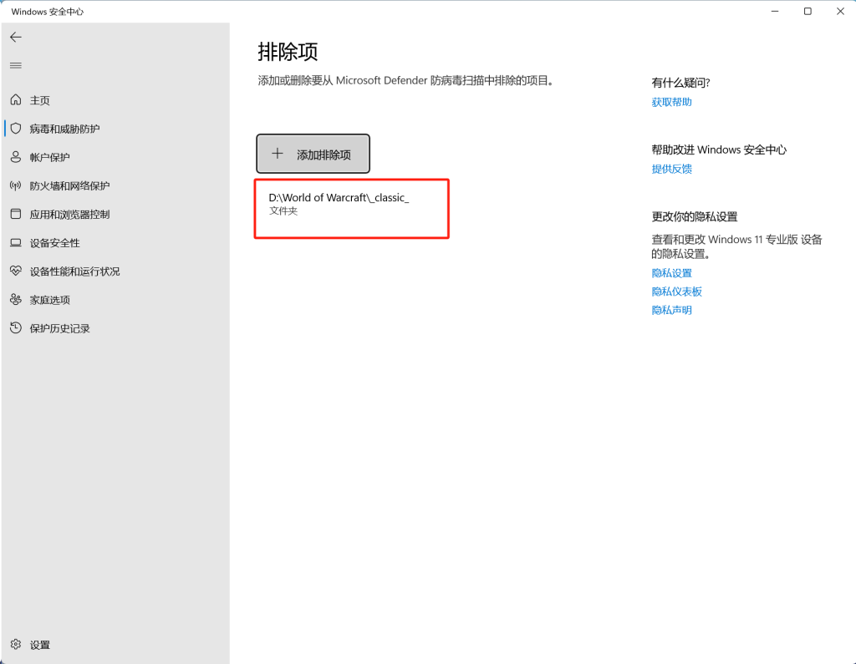Open 应用和浏览器控制 section
This screenshot has width=856, height=664.
(115, 215)
